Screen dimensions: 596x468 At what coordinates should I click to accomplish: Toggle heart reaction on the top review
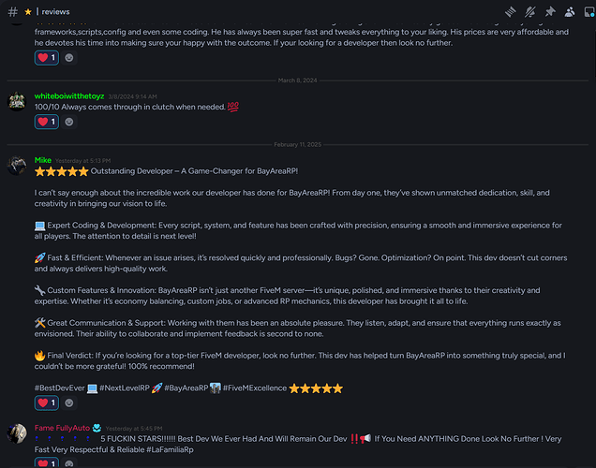click(x=47, y=57)
